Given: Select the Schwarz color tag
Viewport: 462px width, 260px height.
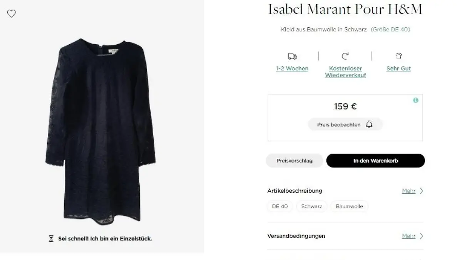Looking at the screenshot, I should [311, 206].
